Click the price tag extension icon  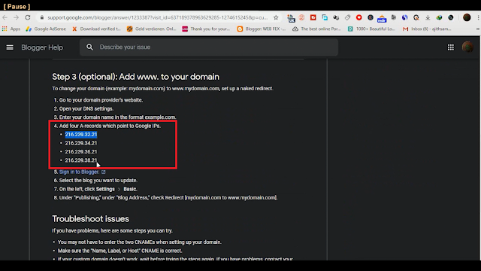coord(347,17)
